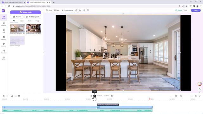Viewport: 203px width, 114px height.
Task: Select the mp3 audio waveform thumbnail
Action: [x=17, y=41]
